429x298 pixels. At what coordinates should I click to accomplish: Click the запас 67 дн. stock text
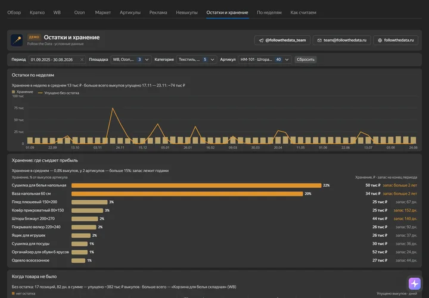(406, 202)
